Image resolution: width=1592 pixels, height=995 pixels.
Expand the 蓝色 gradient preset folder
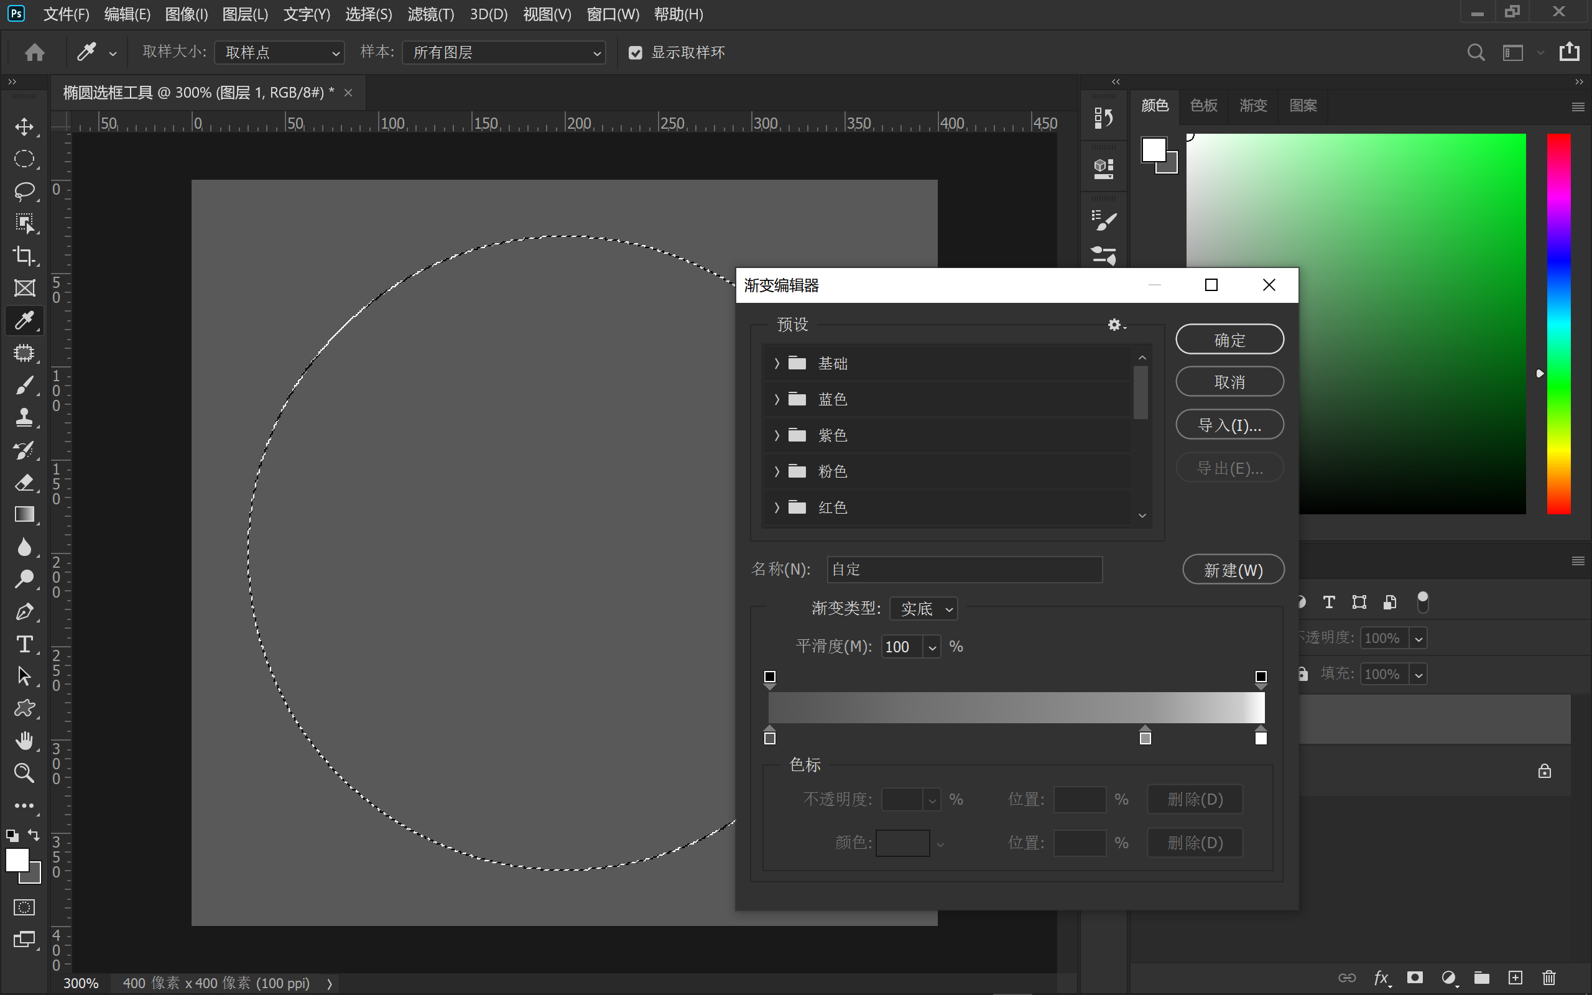(x=776, y=399)
